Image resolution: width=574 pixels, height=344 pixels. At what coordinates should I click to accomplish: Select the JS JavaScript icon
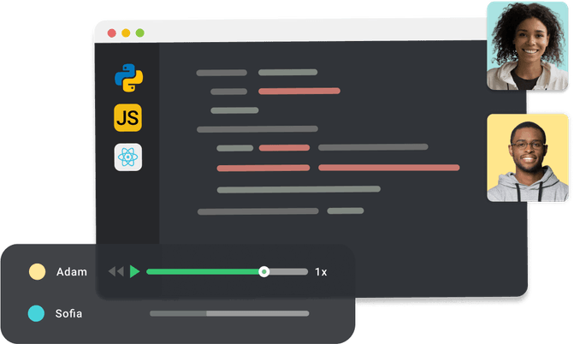(x=128, y=117)
